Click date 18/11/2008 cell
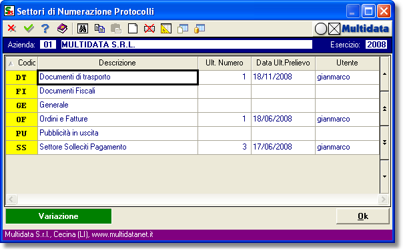Image resolution: width=403 pixels, height=251 pixels. pyautogui.click(x=283, y=77)
